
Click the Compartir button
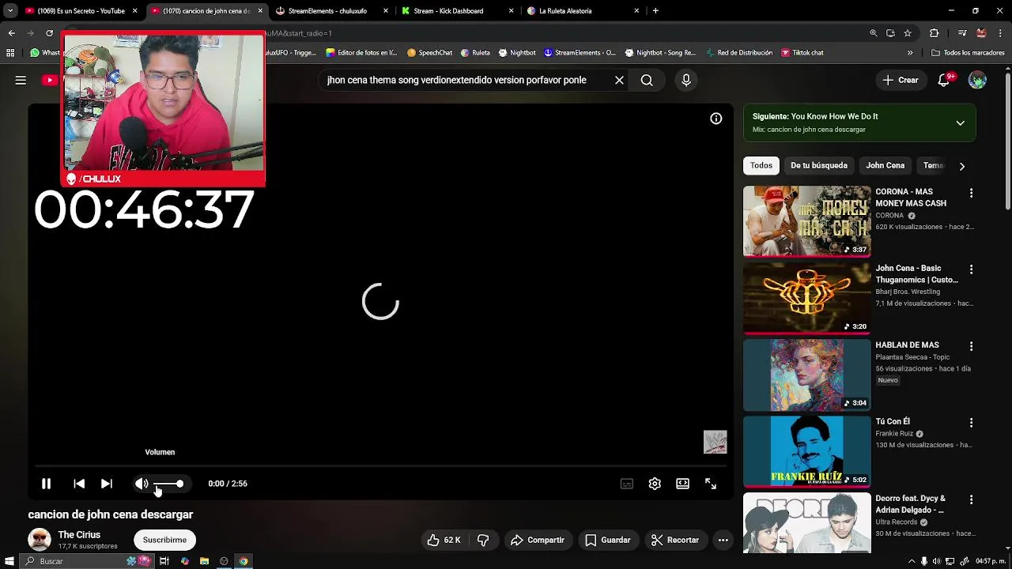[x=538, y=540]
